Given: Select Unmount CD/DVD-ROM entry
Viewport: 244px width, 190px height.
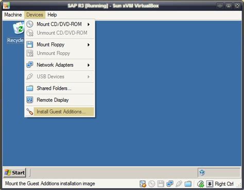Looking at the screenshot, I should click(60, 33).
